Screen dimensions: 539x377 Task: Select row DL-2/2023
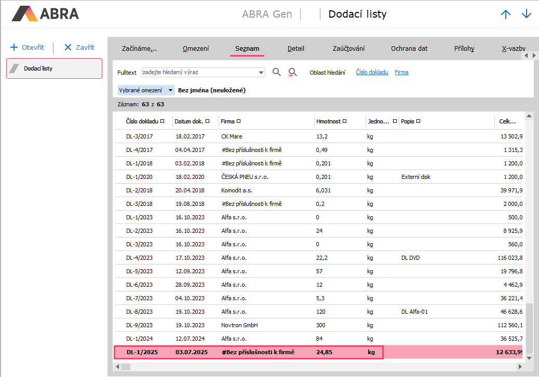pos(319,231)
